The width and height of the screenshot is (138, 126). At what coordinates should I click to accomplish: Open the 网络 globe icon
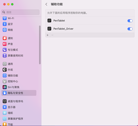[x=5, y=30]
